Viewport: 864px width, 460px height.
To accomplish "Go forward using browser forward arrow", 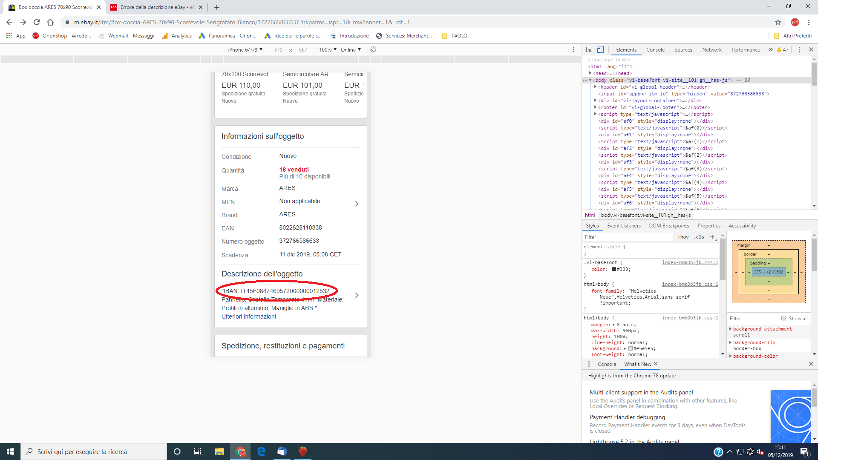I will pos(23,22).
